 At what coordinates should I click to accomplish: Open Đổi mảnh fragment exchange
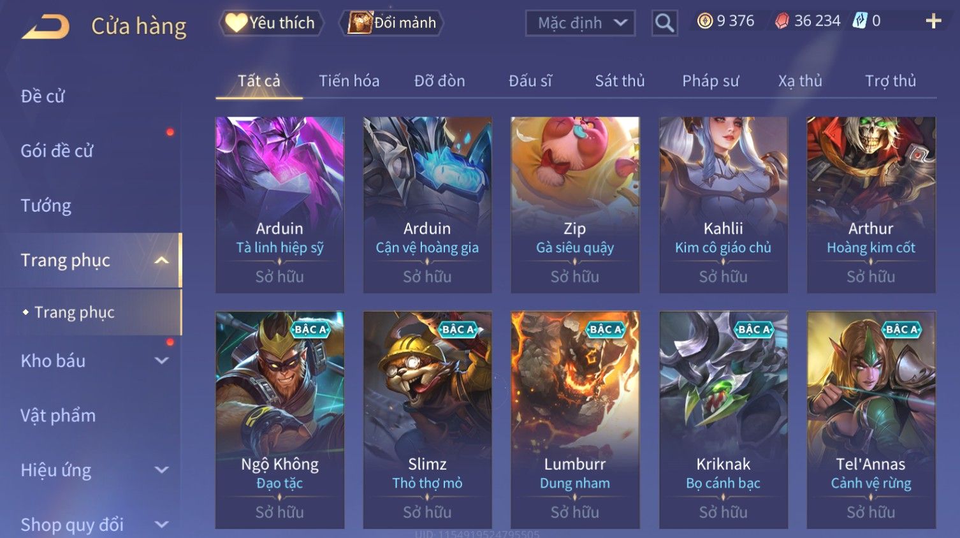393,23
